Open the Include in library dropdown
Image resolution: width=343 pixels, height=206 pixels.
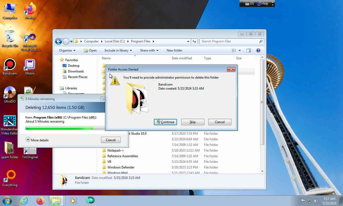118,50
